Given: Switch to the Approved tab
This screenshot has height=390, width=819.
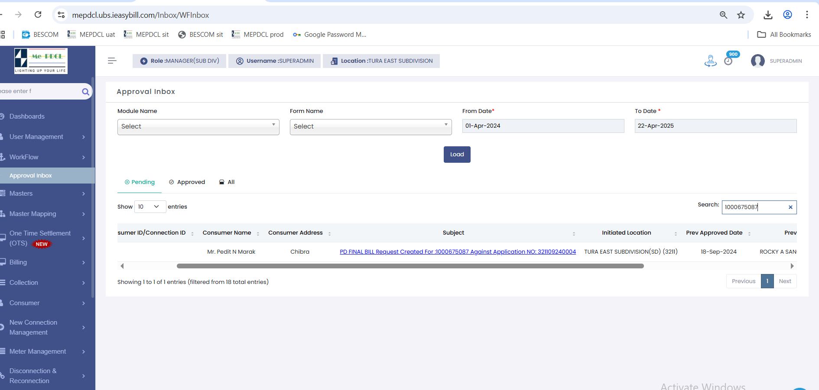Looking at the screenshot, I should coord(187,182).
